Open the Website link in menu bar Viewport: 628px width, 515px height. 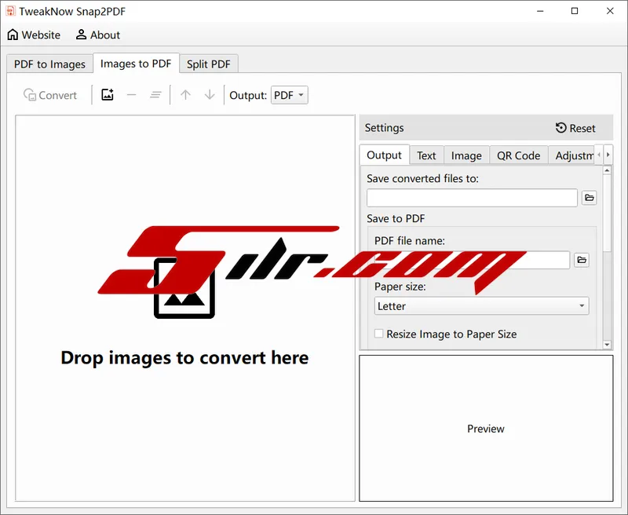(x=34, y=35)
